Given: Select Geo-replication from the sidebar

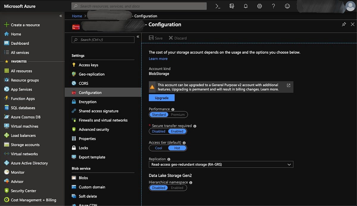Looking at the screenshot, I should click(91, 74).
